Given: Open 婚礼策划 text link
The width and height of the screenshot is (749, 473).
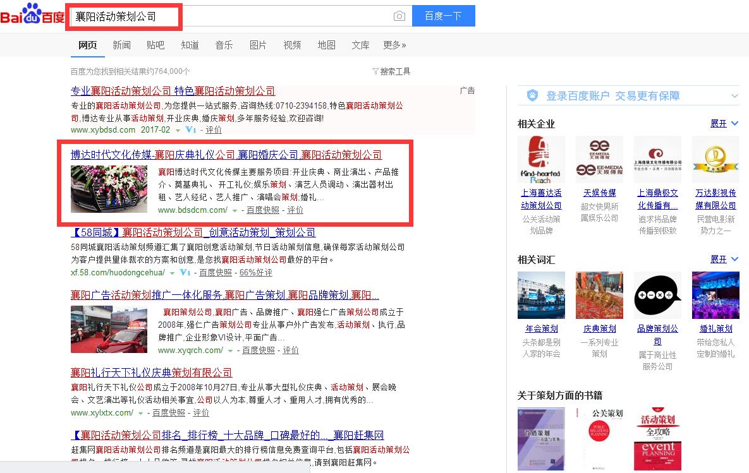Looking at the screenshot, I should coord(716,329).
